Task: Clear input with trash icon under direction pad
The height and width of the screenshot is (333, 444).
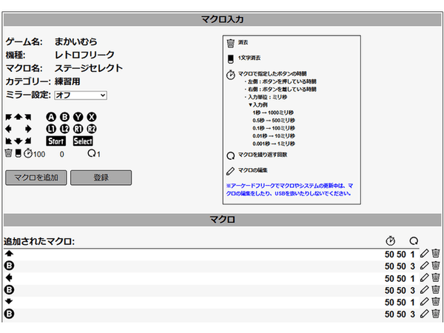Action: [8, 153]
